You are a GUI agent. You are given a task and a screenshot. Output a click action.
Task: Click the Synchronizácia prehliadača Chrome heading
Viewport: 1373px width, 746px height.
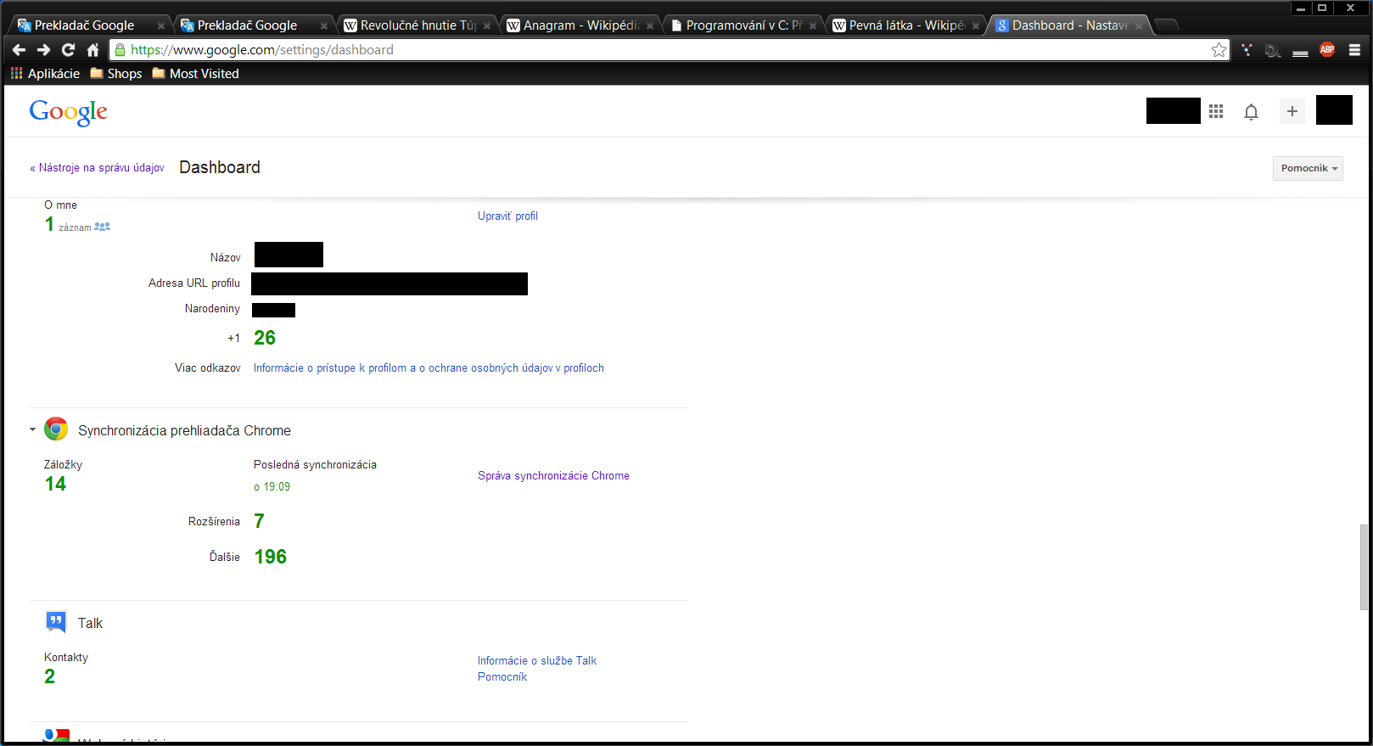[184, 430]
